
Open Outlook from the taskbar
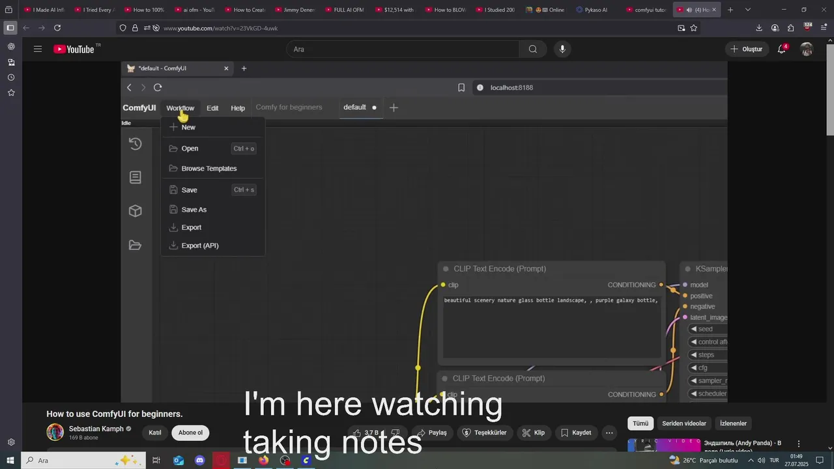[179, 461]
